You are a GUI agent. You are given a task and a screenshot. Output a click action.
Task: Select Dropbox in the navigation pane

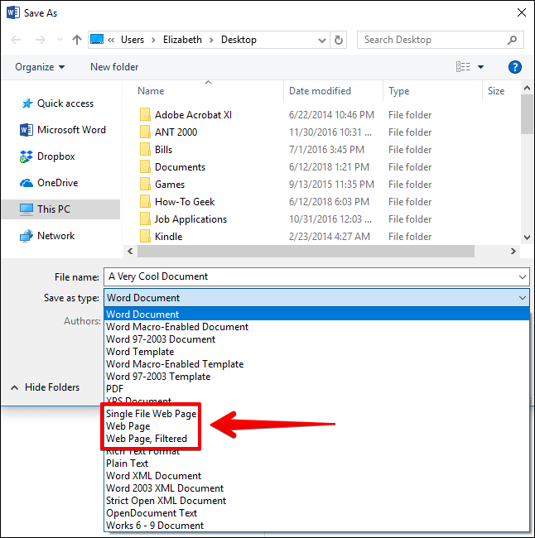point(55,156)
